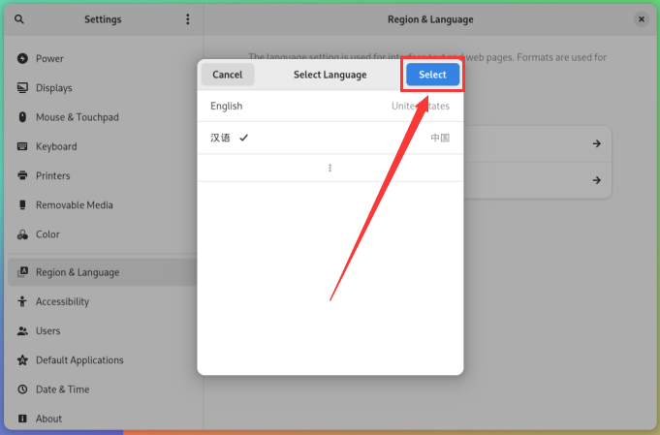Click the Displays monitor icon
660x435 pixels.
[x=22, y=88]
